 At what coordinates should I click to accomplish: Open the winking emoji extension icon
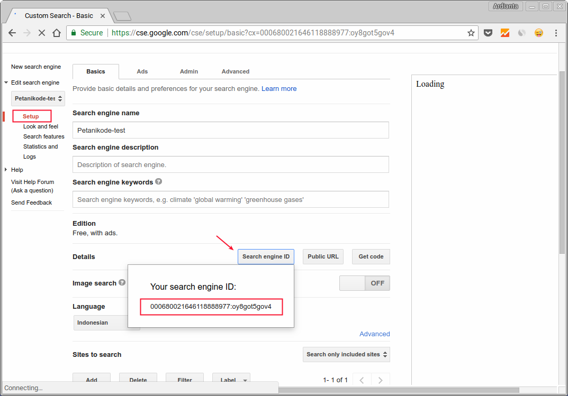[538, 32]
